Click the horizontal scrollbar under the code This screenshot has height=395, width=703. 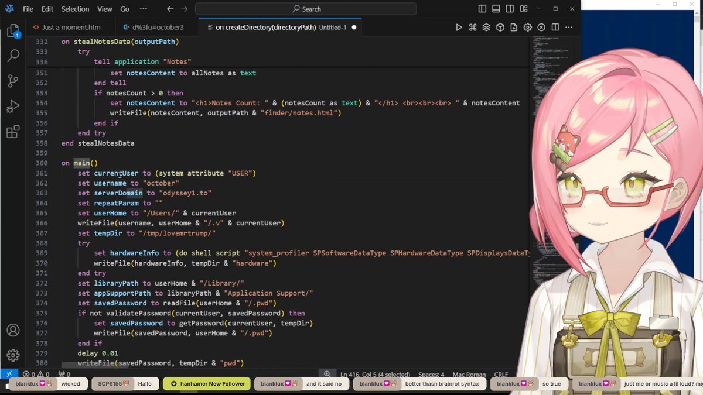(x=95, y=366)
